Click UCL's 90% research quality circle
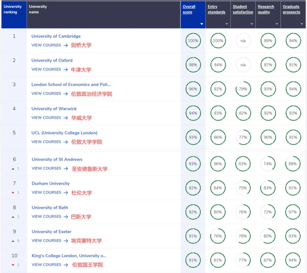This screenshot has width=307, height=273. (268, 137)
